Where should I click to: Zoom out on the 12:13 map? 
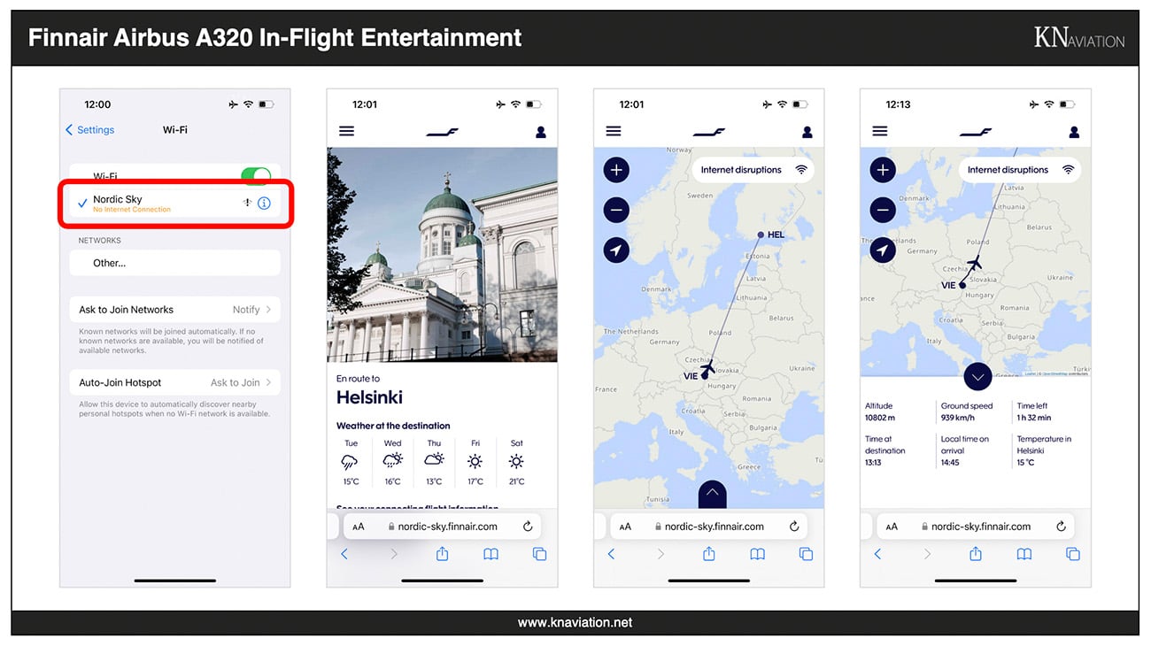883,210
